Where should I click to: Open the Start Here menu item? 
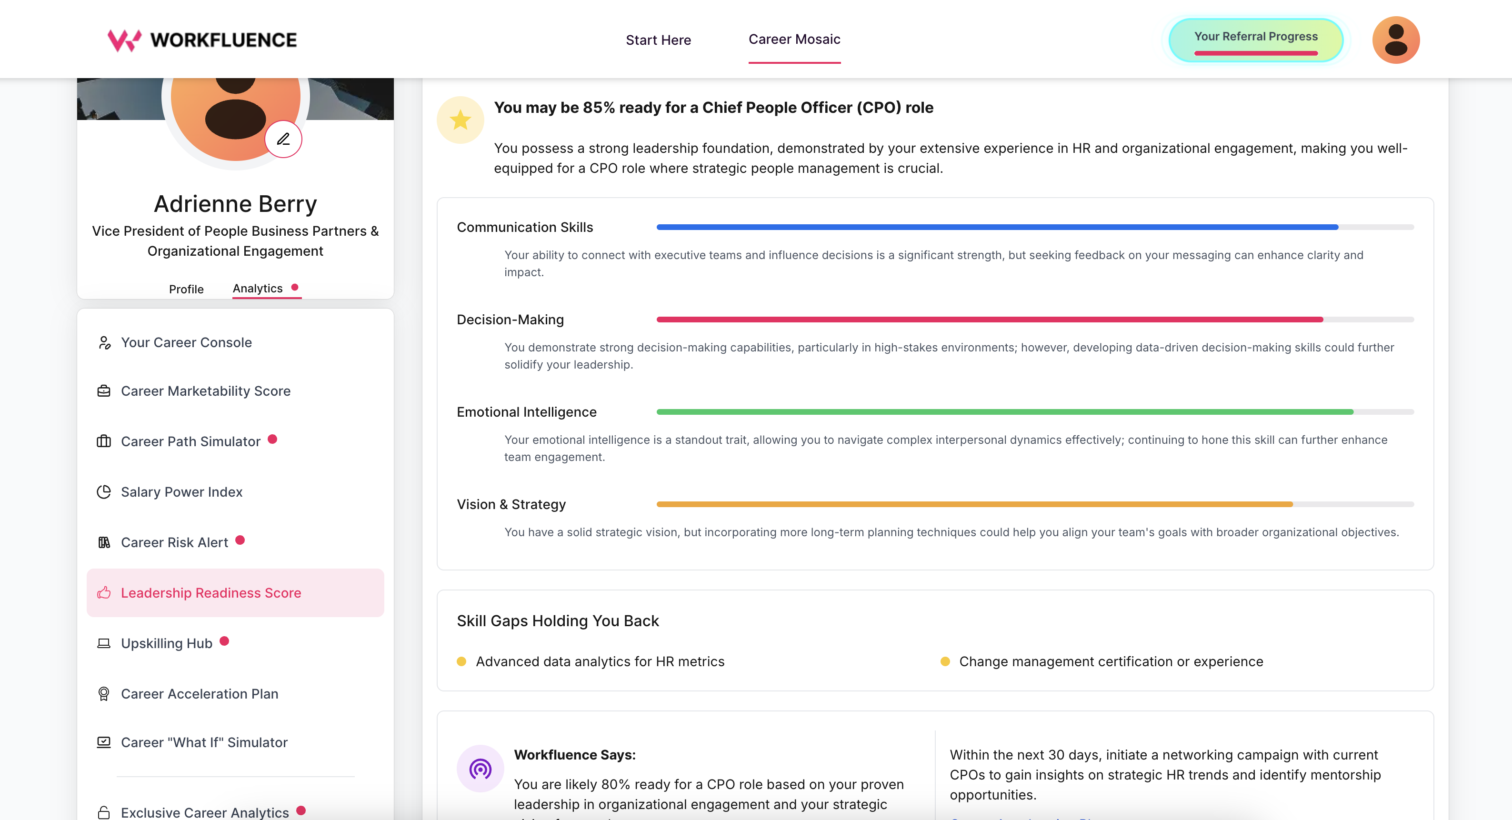coord(658,40)
